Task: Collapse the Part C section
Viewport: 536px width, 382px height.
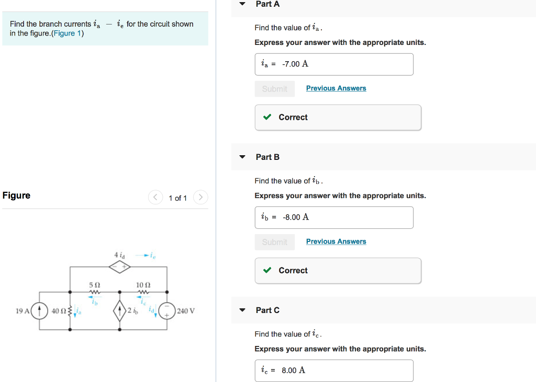Action: coord(242,309)
